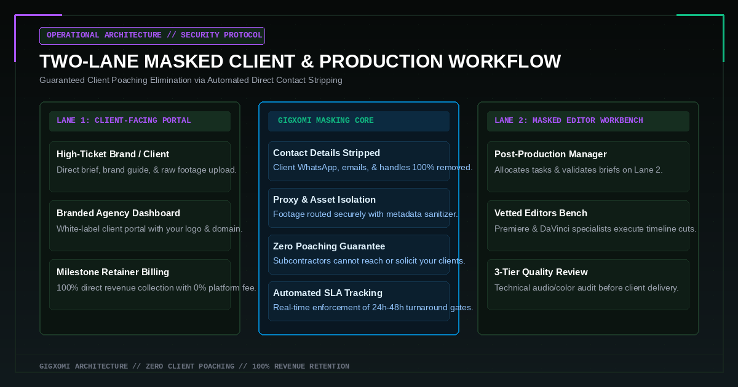Click the Operational Architecture // Security Protocol badge
The height and width of the screenshot is (387, 738).
click(x=152, y=36)
